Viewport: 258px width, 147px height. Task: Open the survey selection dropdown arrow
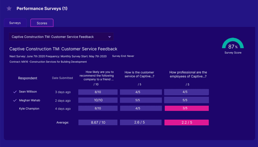click(x=109, y=37)
